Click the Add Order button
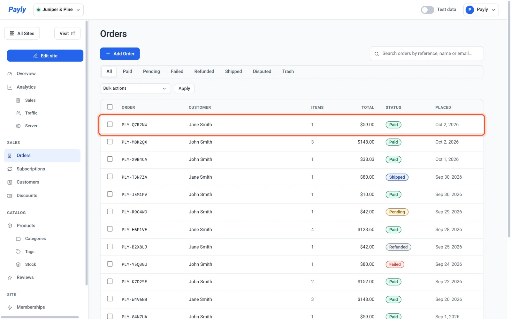The width and height of the screenshot is (511, 319). (x=120, y=54)
